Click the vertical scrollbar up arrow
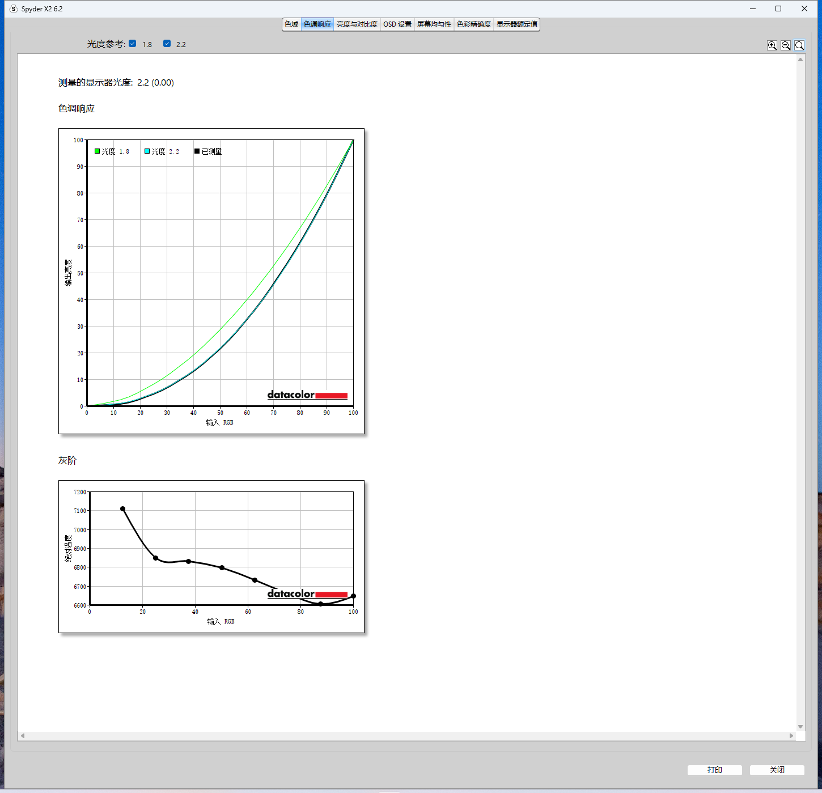 (x=800, y=60)
